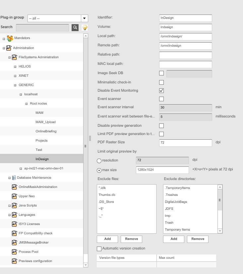Click the Mandators people icon
The width and height of the screenshot is (243, 274).
pos(10,38)
